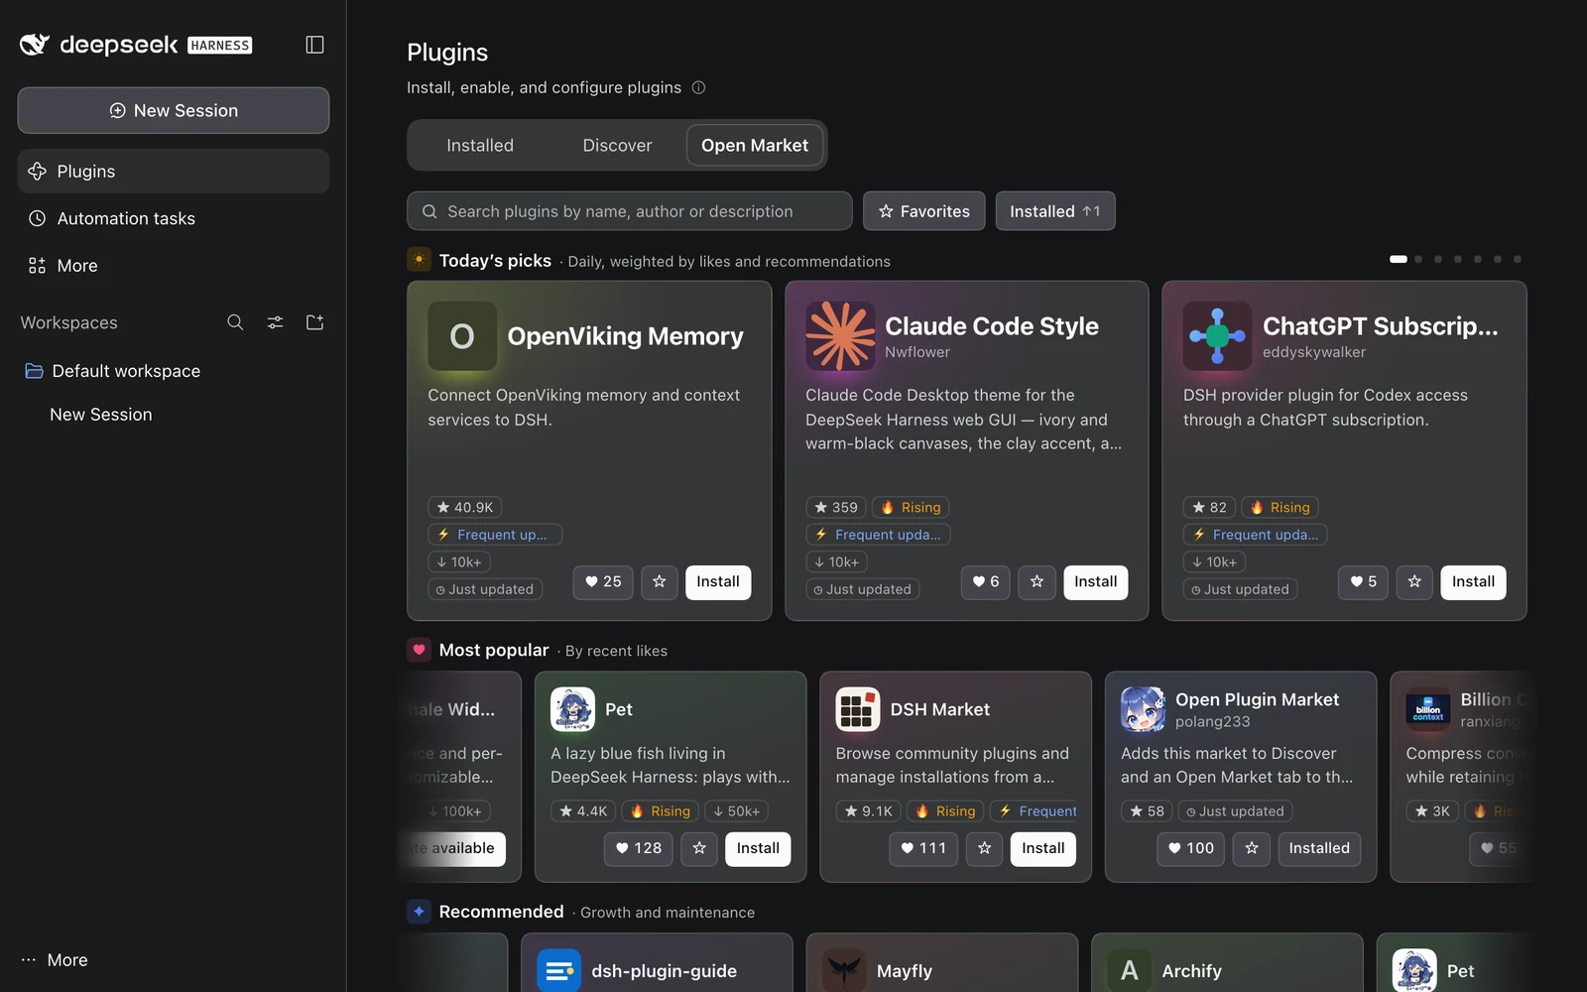Start a New Session from the top button

coord(174,110)
